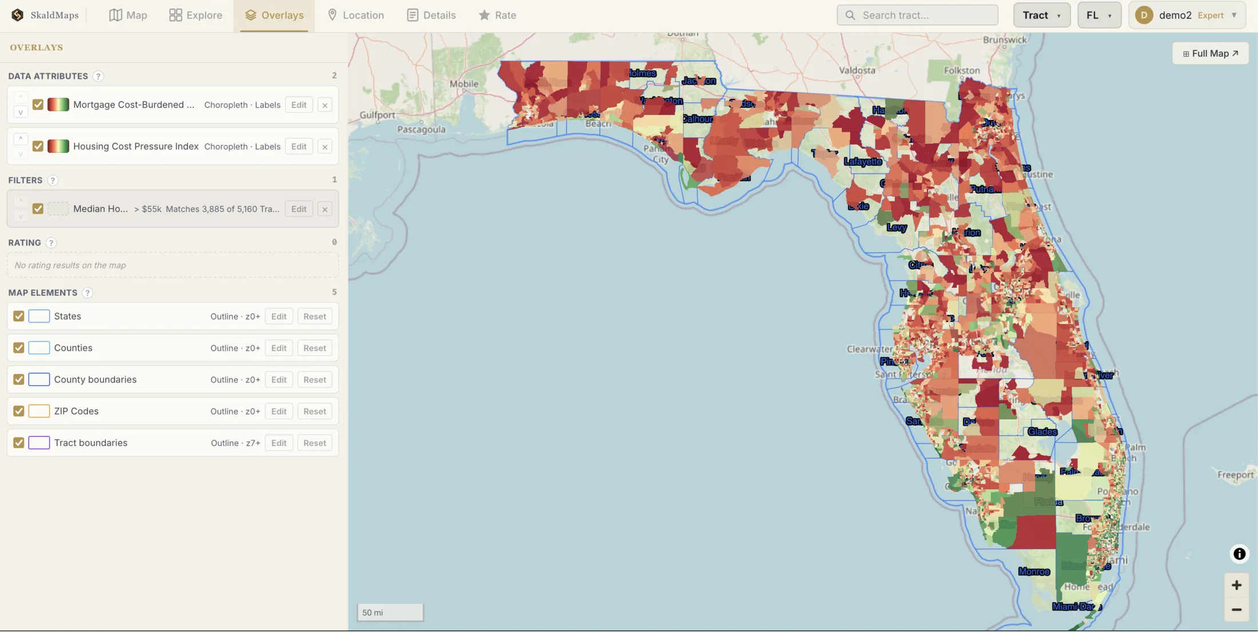The width and height of the screenshot is (1258, 633).
Task: Open the Details tab
Action: click(431, 15)
